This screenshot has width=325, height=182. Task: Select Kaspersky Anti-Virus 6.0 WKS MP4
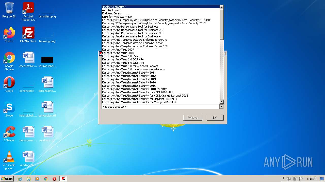[160, 63]
